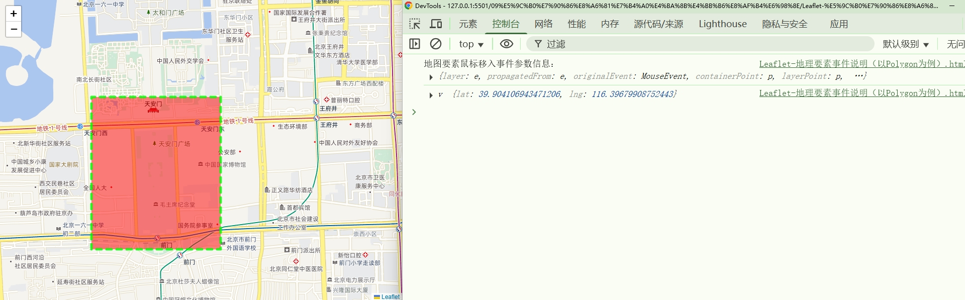Click the 北京电力展示厅 icon
This screenshot has height=300, width=965.
(330, 280)
